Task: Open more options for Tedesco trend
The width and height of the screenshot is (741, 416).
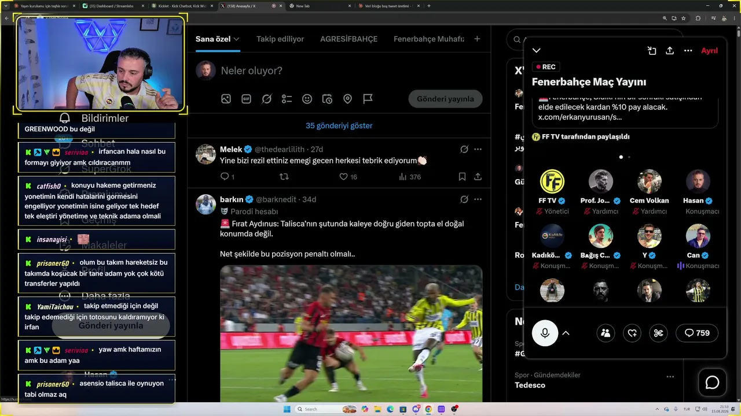Action: [670, 376]
